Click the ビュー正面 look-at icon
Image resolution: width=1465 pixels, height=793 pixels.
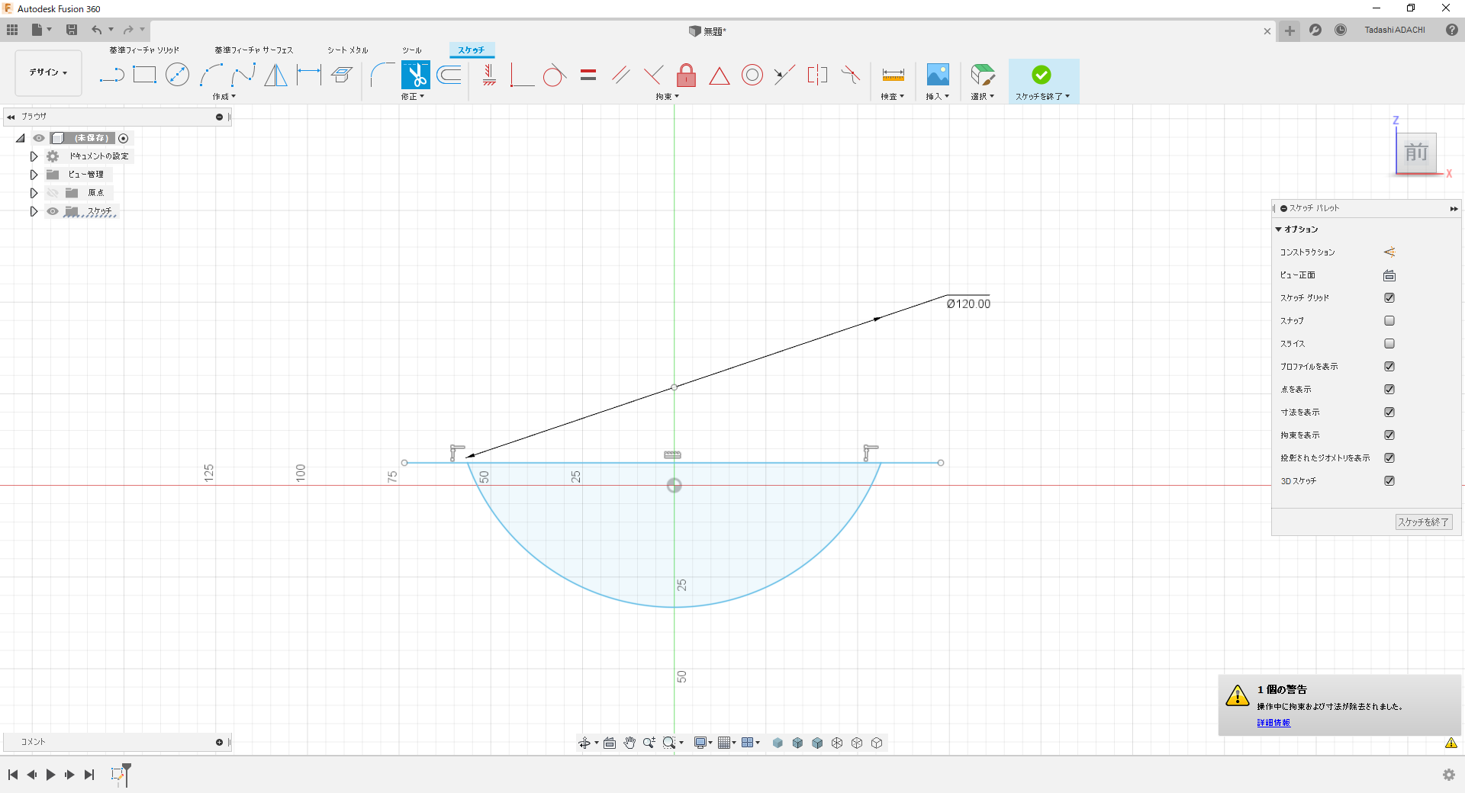click(1389, 275)
